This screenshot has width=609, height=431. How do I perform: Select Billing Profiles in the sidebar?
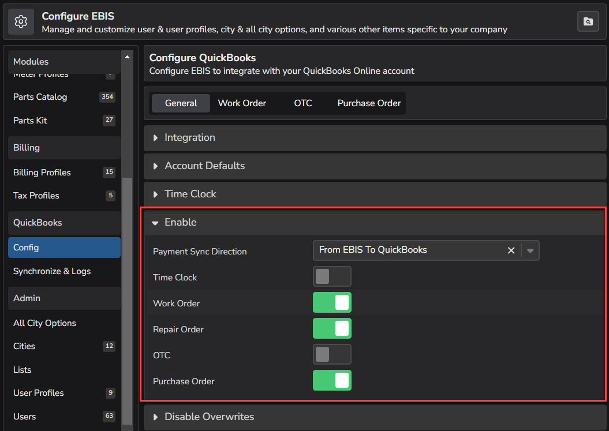(x=42, y=172)
